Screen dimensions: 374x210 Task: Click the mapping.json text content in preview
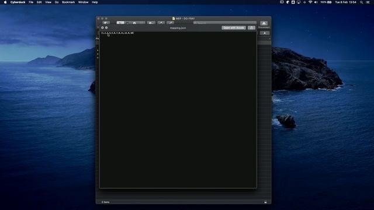117,33
